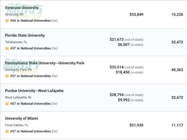187x140 pixels.
Task: Click the badge icon beside Florida State's ranking
Action: click(7, 48)
